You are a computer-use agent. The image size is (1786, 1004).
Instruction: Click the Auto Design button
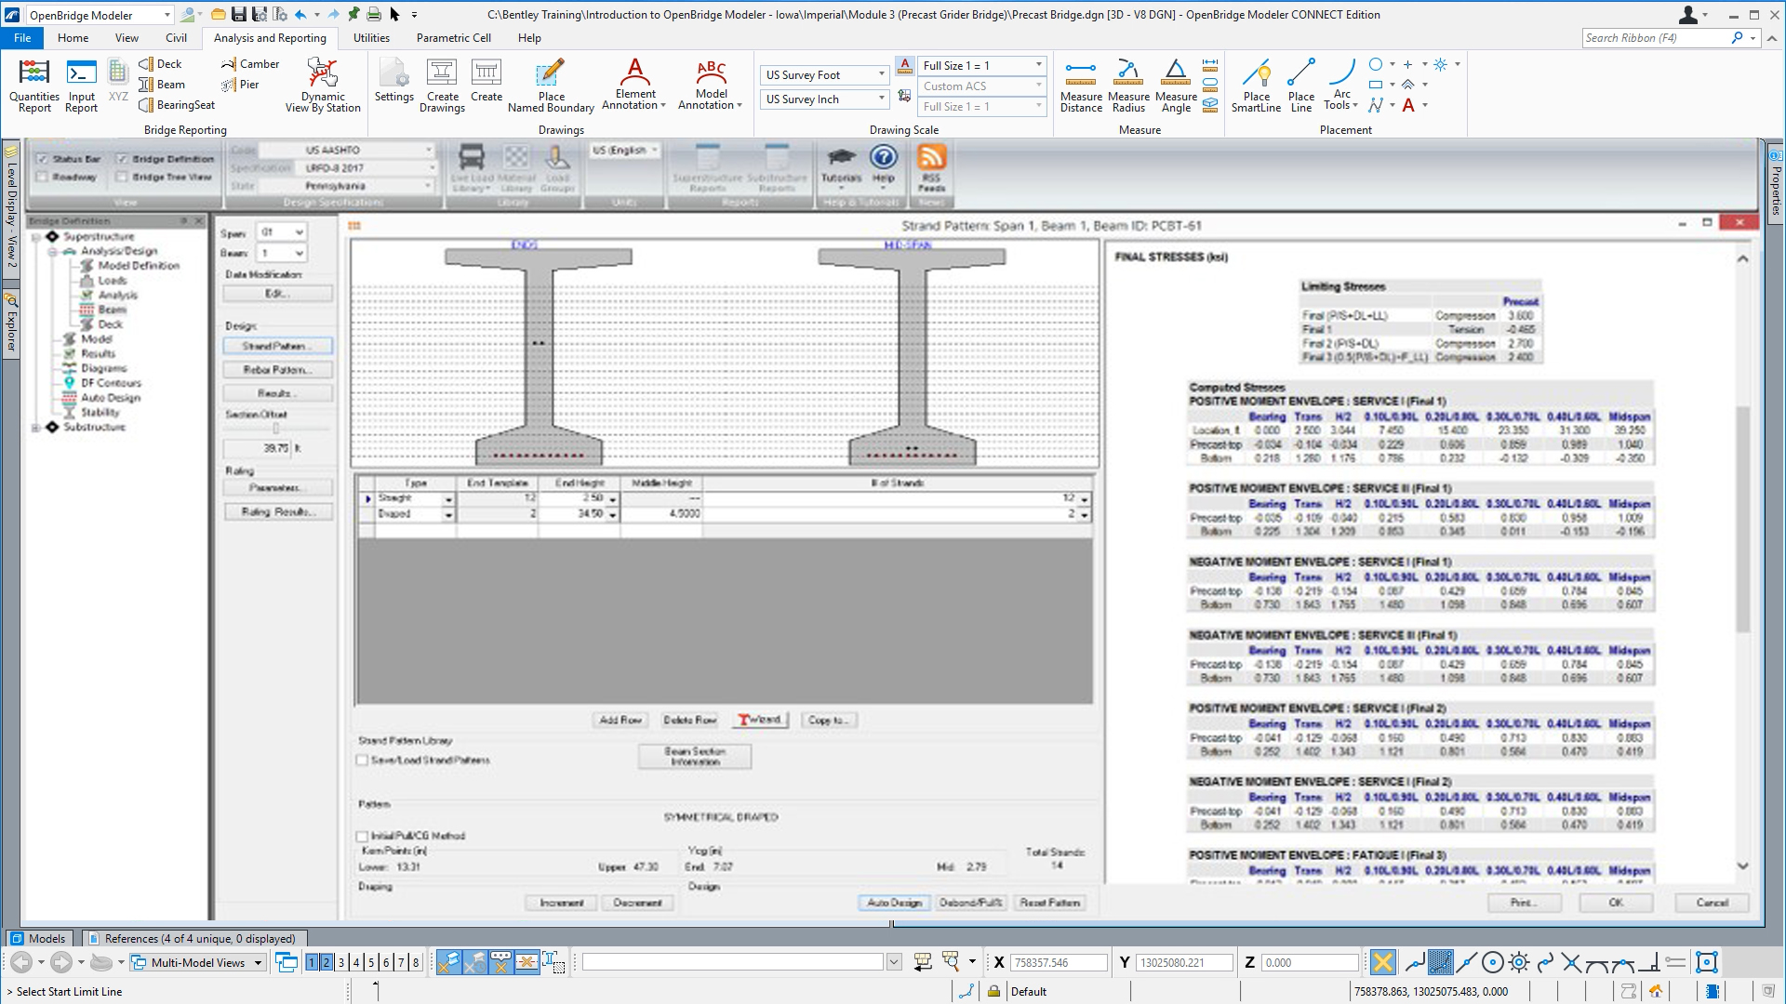click(893, 903)
